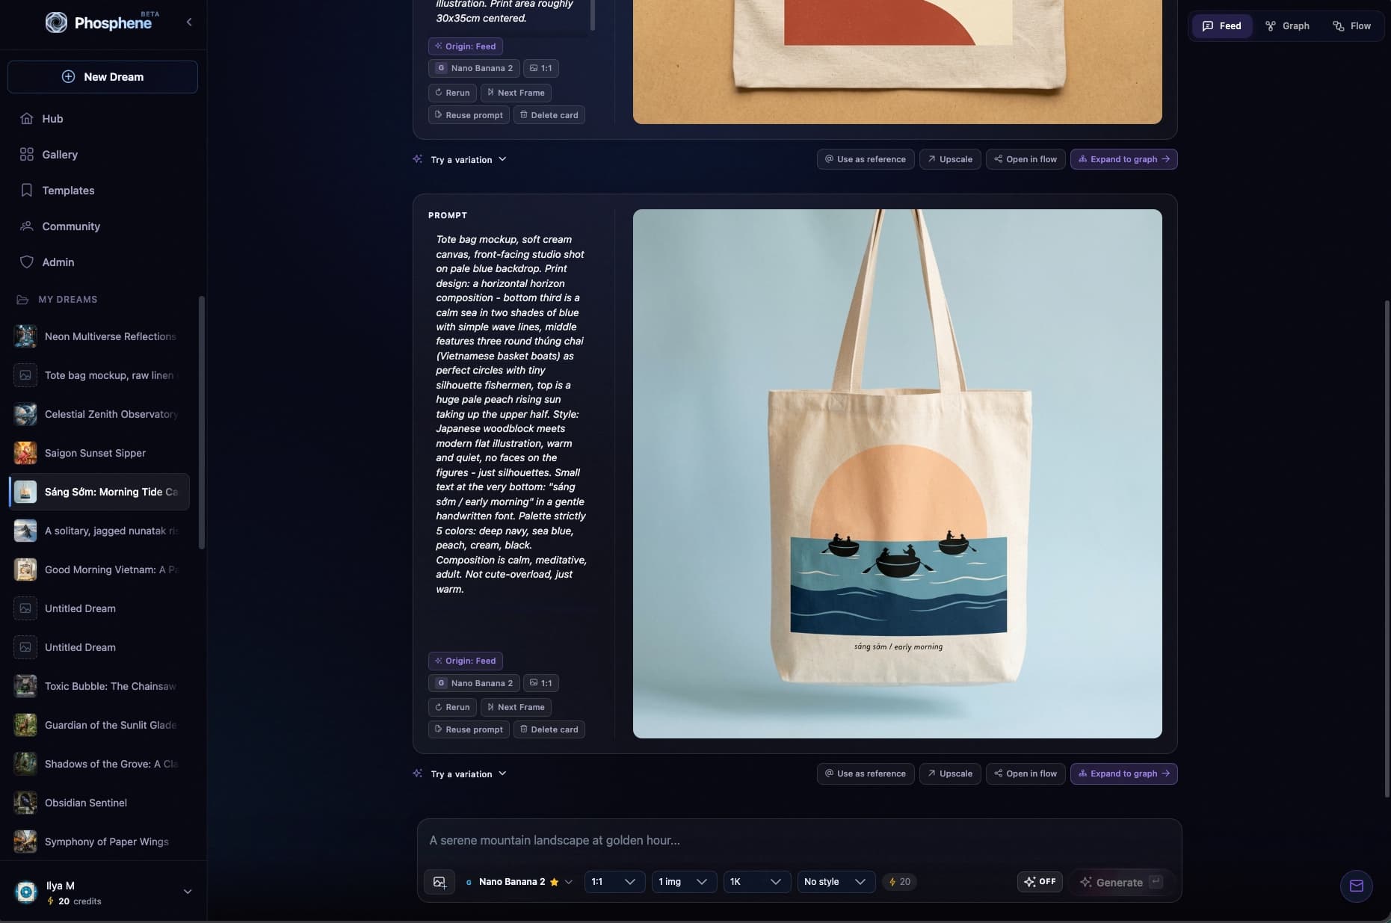Open Toxic Bubble: The Chainsaw dream

99,686
